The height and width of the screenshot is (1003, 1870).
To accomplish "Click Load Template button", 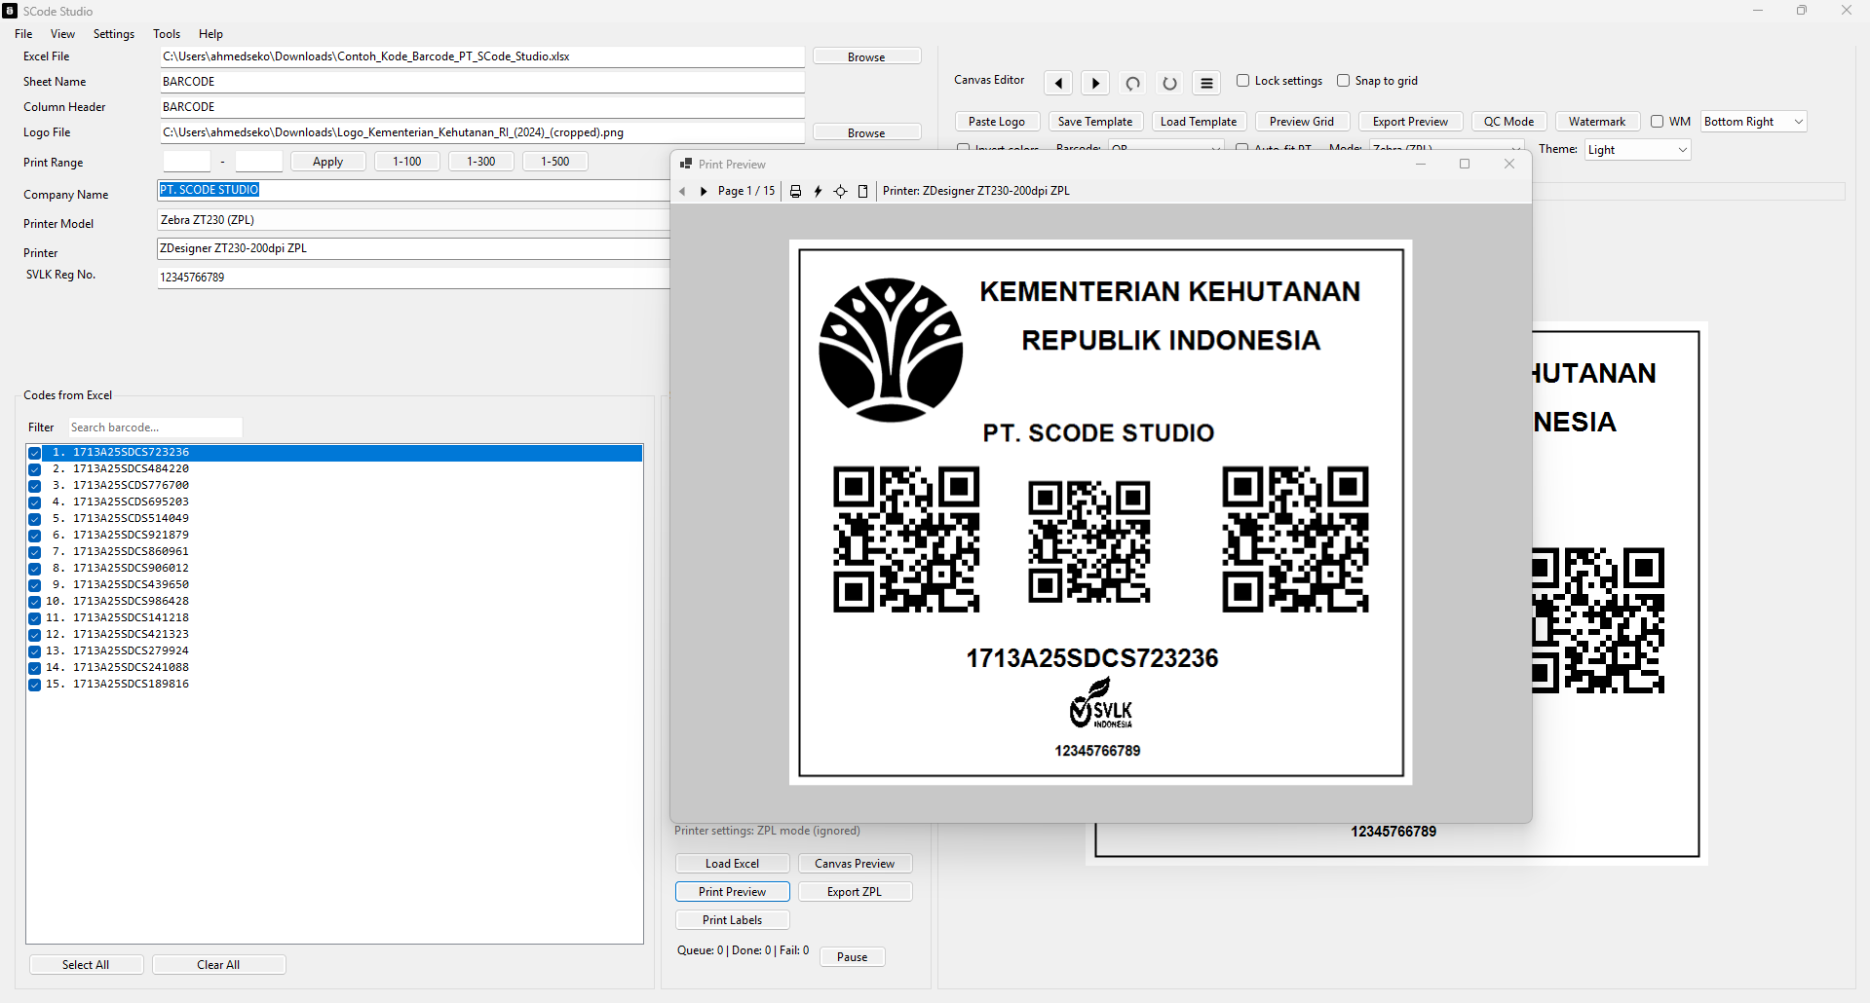I will [x=1199, y=122].
